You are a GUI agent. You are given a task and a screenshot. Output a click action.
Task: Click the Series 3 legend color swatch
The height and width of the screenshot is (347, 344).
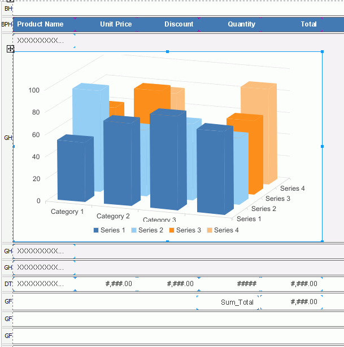[172, 230]
